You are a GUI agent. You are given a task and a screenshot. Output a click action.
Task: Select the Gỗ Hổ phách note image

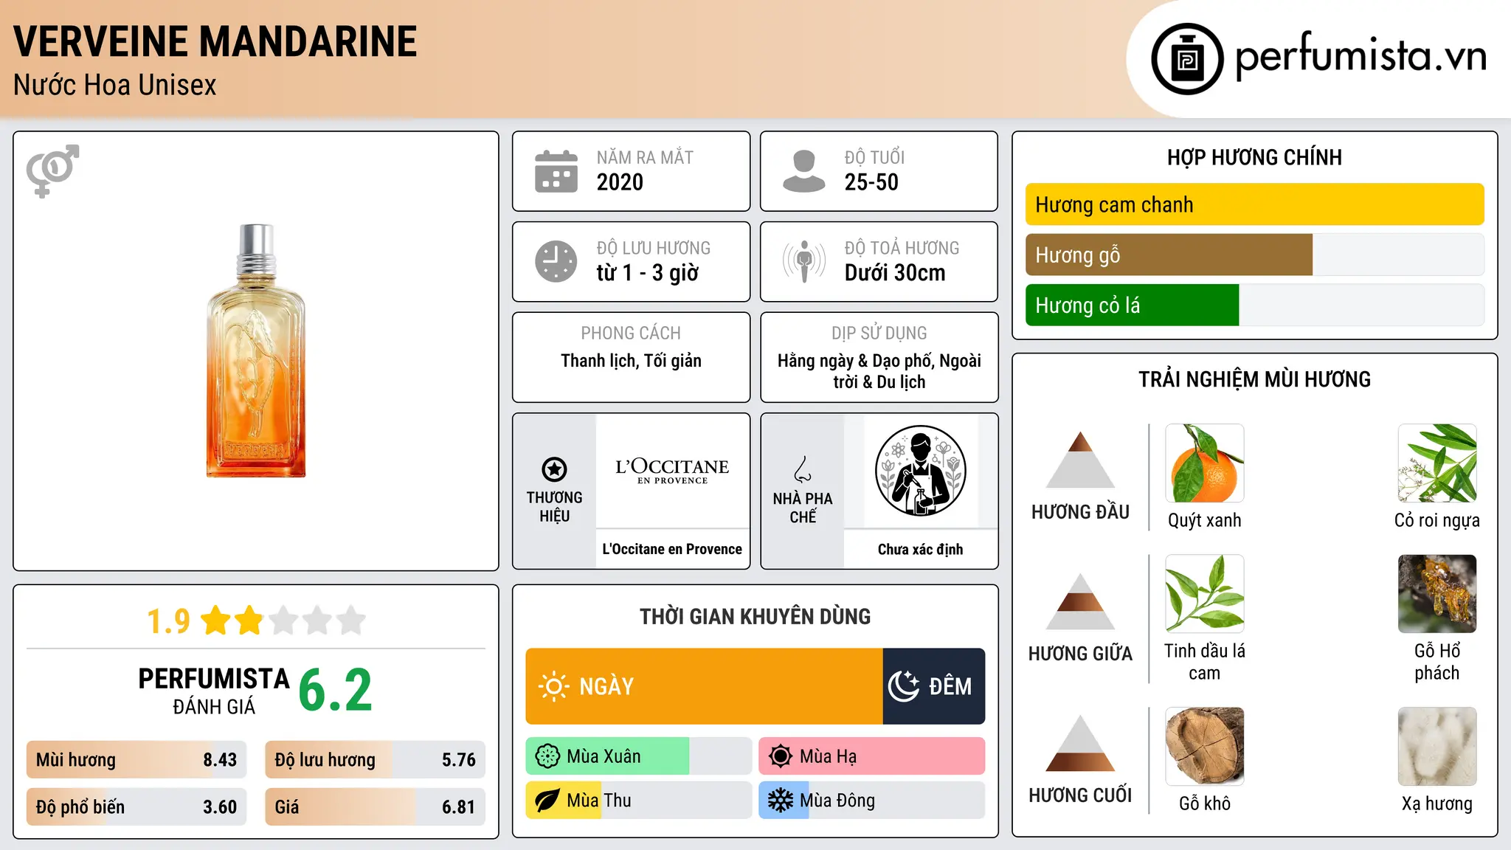pos(1437,594)
